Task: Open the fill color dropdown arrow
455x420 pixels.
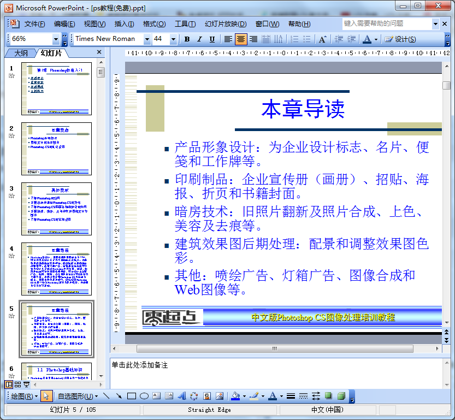Action: (244, 396)
